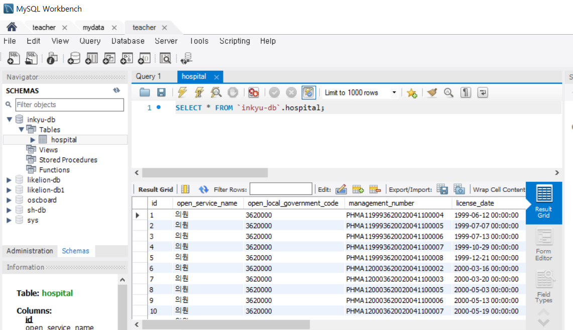Import records from file icon
This screenshot has width=573, height=330.
click(459, 189)
